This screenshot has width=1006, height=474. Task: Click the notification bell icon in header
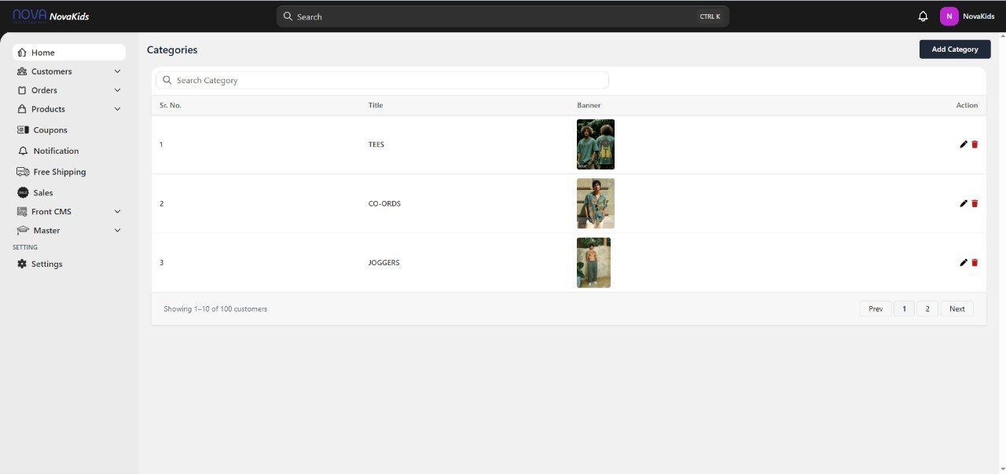(923, 16)
